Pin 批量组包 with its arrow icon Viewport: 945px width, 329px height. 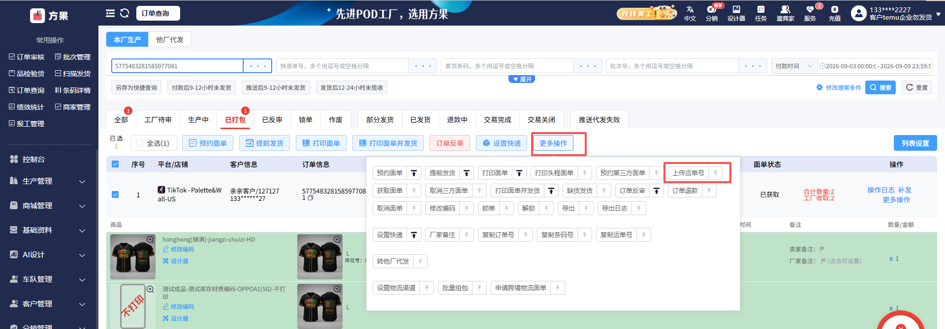tap(479, 288)
